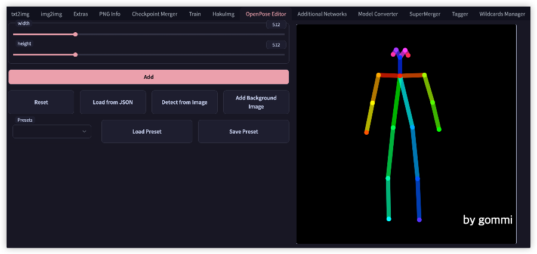Open the img2img tab
Image resolution: width=537 pixels, height=254 pixels.
51,14
